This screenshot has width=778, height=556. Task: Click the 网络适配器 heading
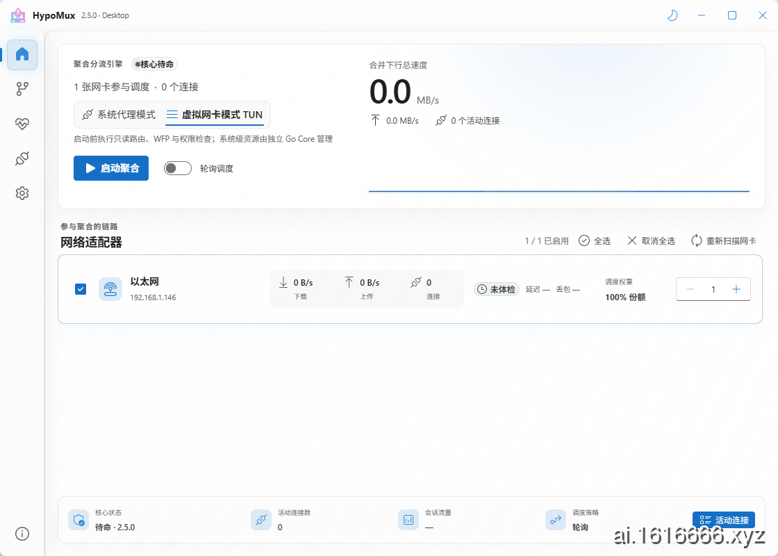91,243
